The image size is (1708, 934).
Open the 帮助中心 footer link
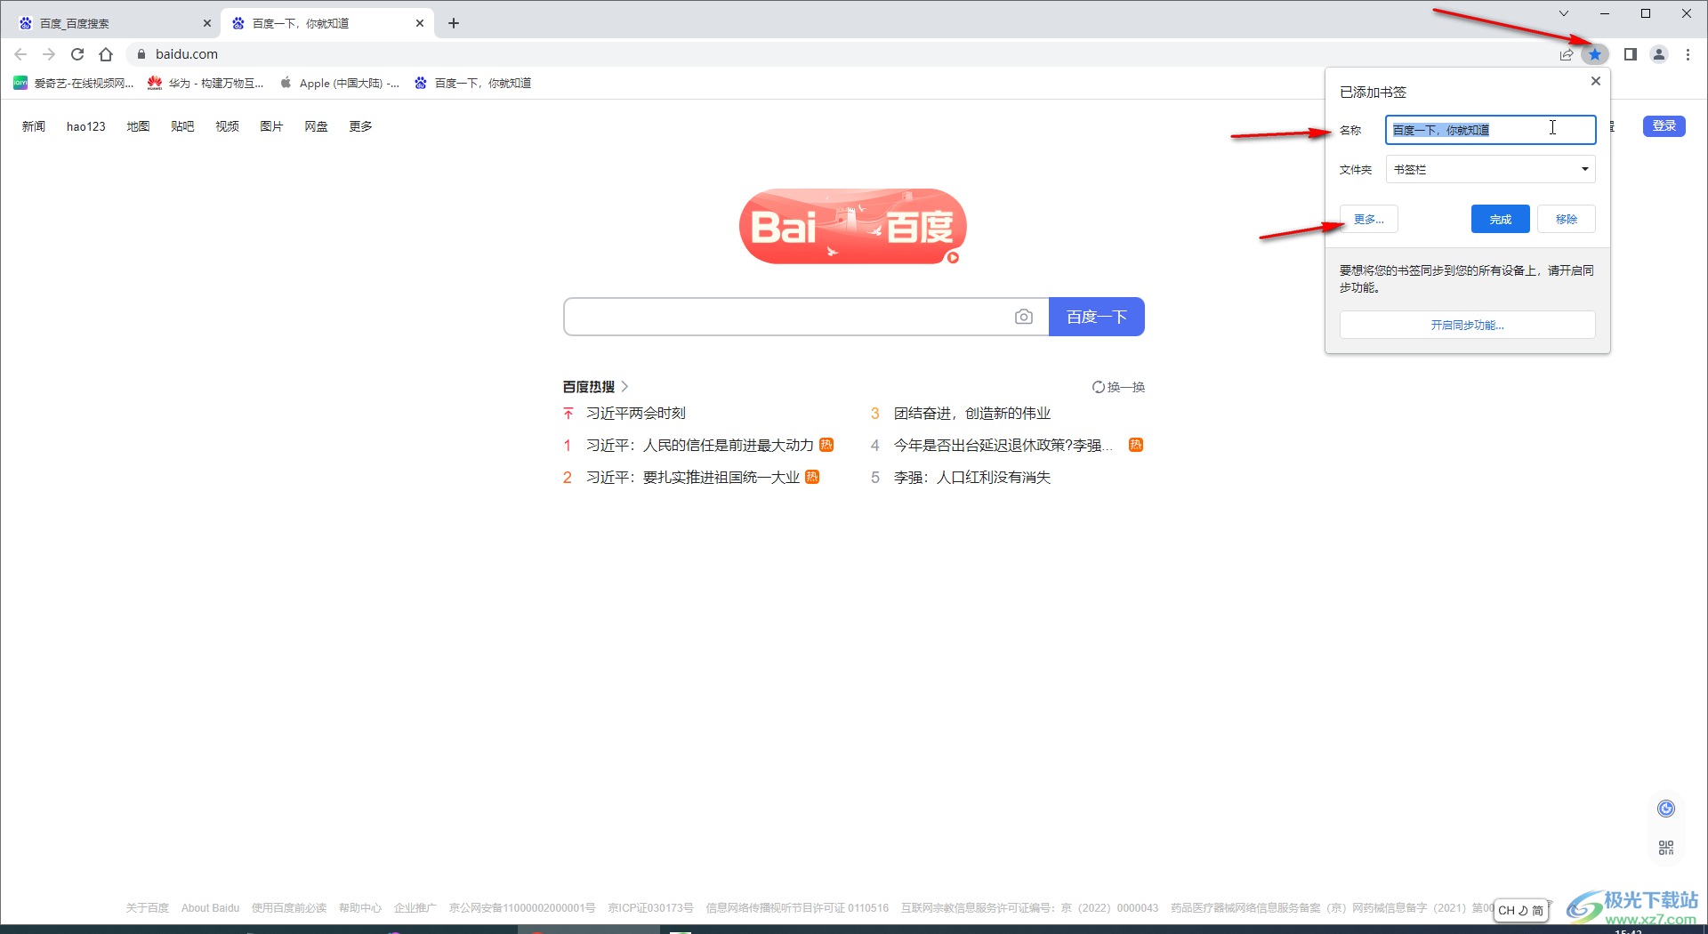tap(359, 908)
